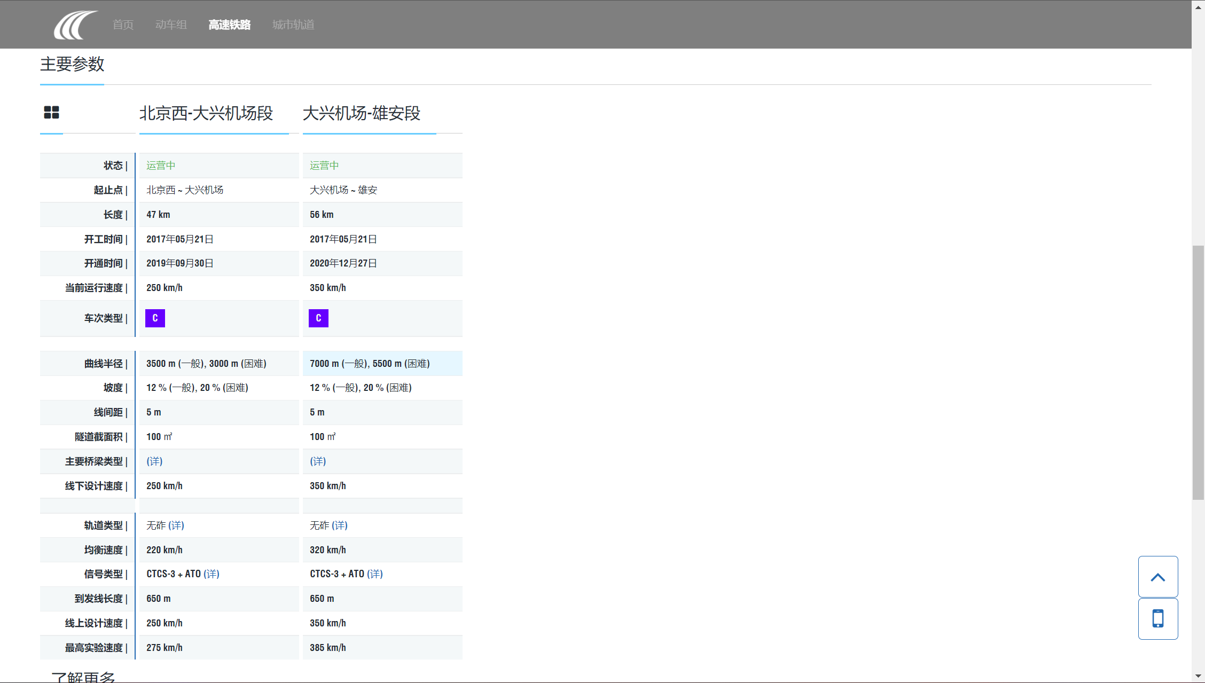Click the mobile phone icon button
This screenshot has height=683, width=1205.
tap(1157, 618)
